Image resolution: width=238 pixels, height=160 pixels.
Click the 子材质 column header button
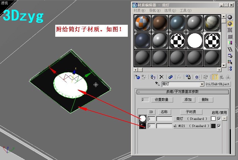point(191,112)
